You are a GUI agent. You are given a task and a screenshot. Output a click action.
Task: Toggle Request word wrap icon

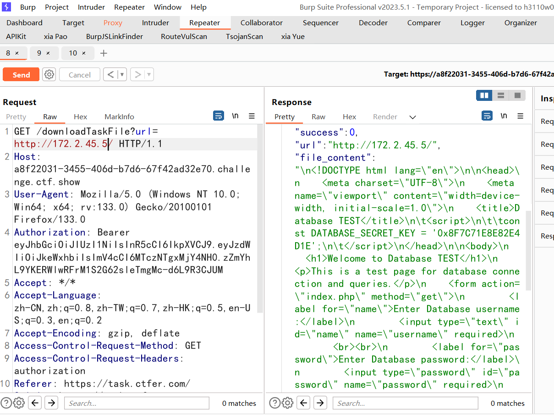(x=219, y=116)
